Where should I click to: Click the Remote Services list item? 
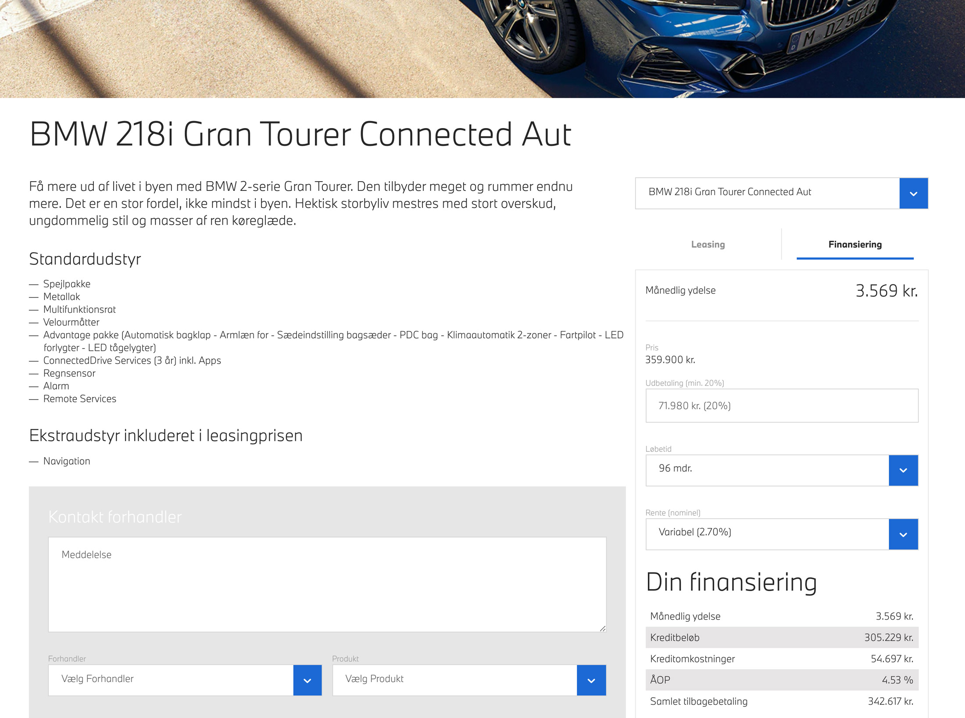pos(79,399)
